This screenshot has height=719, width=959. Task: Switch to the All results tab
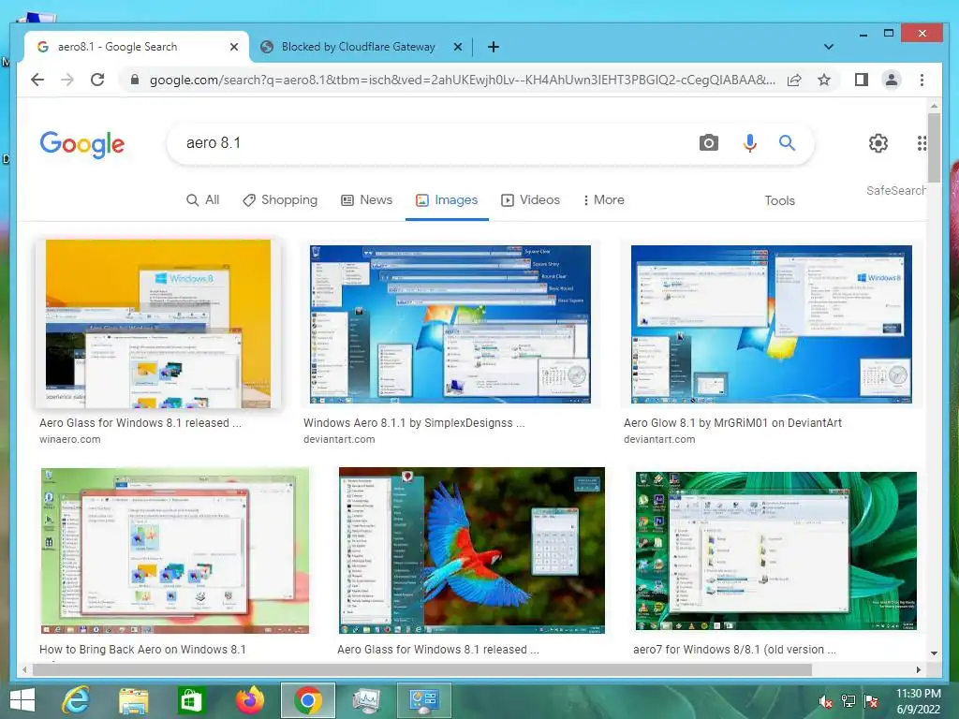(202, 200)
